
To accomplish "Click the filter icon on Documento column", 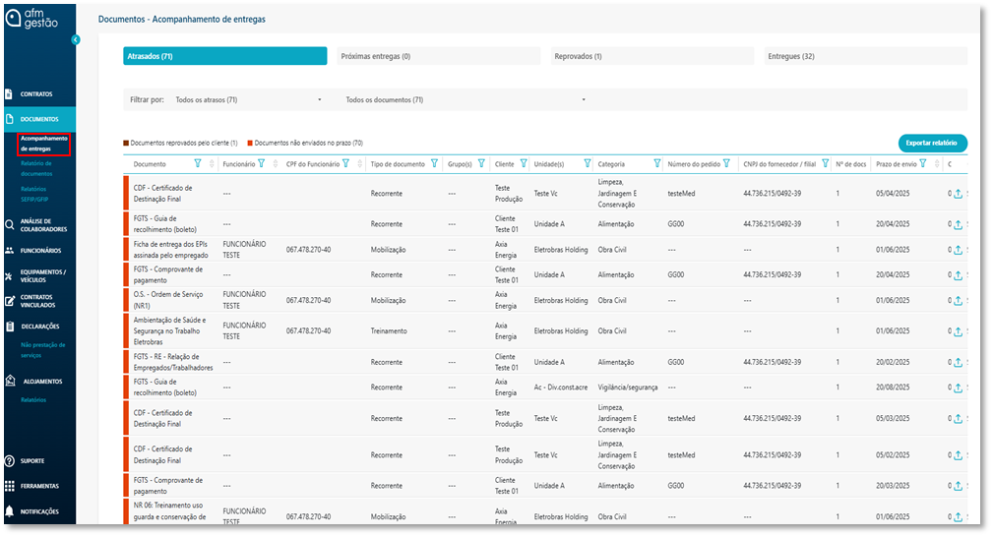I will click(198, 164).
